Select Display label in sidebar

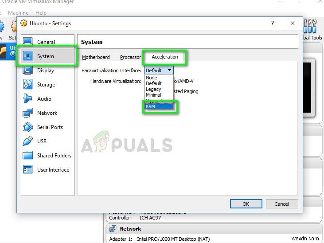coord(46,71)
